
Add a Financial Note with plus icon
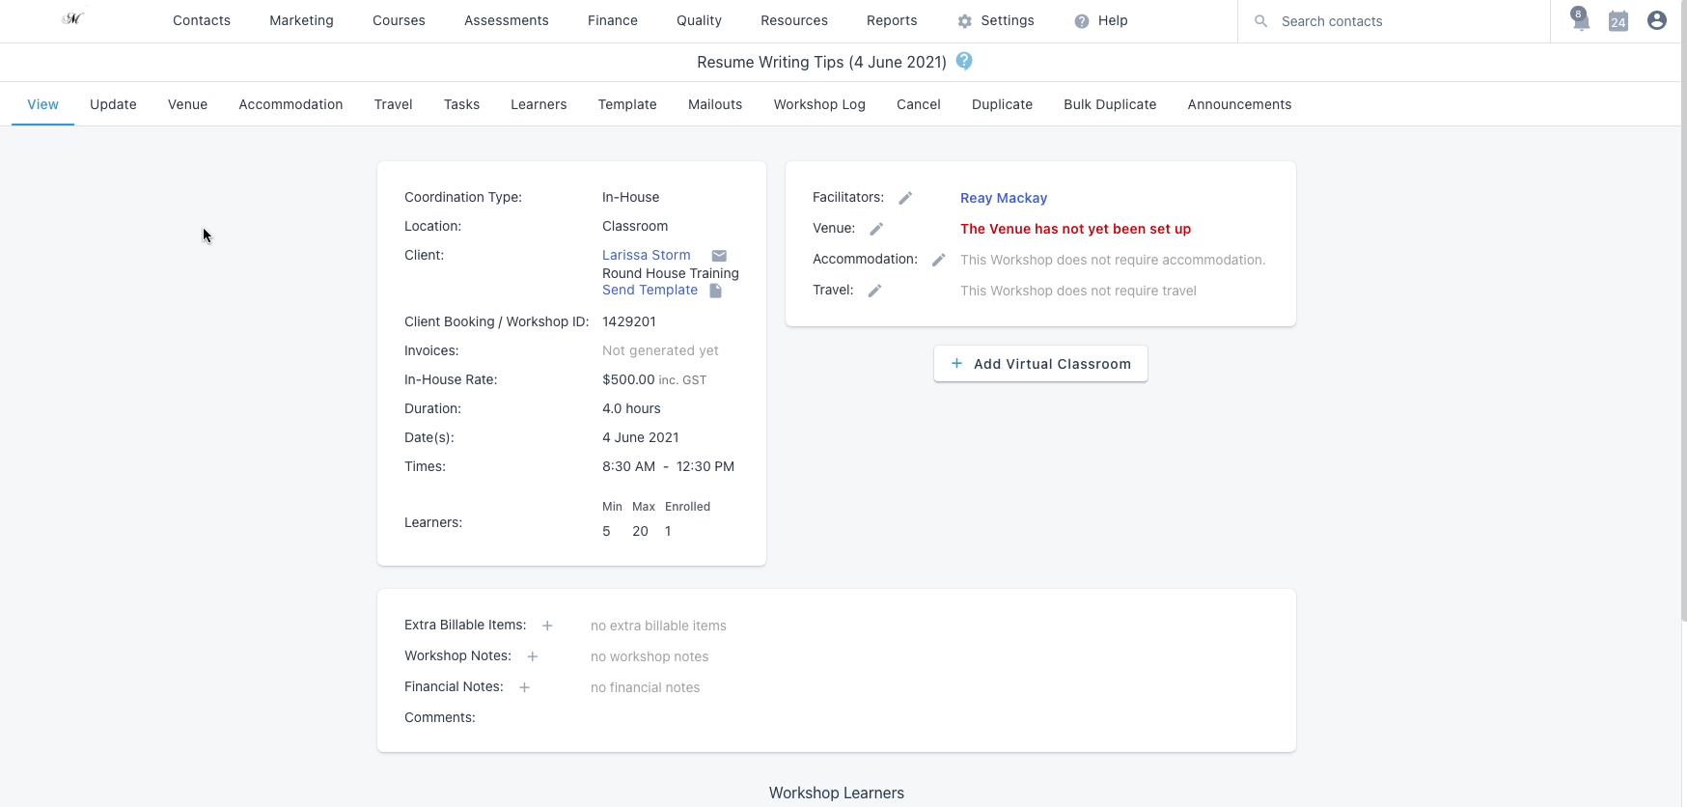point(525,687)
